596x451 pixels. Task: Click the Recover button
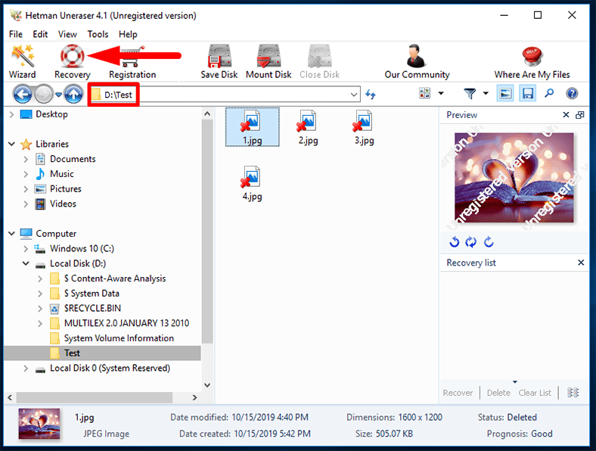pos(458,393)
